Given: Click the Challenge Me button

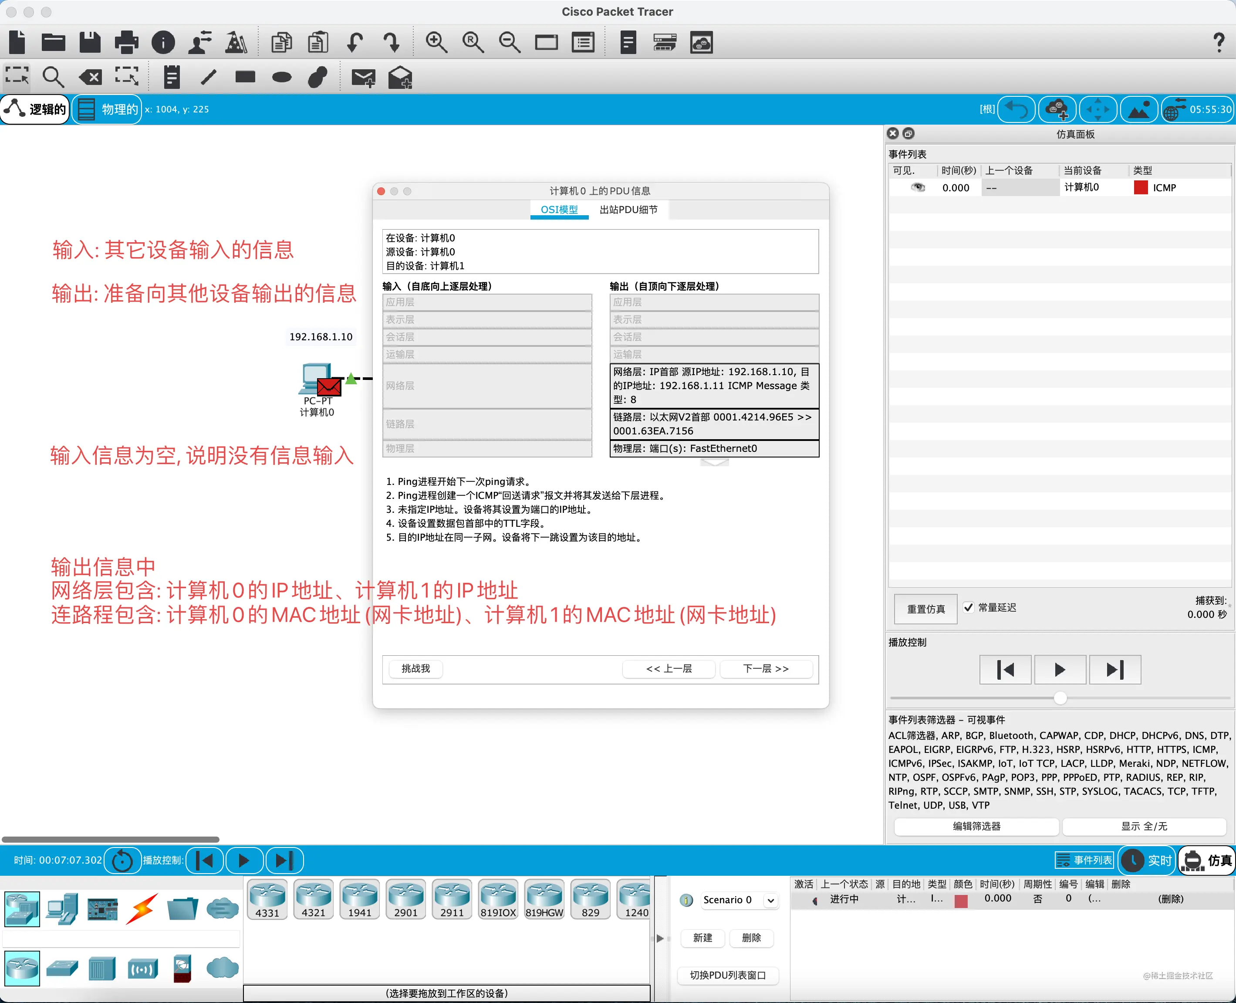Looking at the screenshot, I should [415, 668].
